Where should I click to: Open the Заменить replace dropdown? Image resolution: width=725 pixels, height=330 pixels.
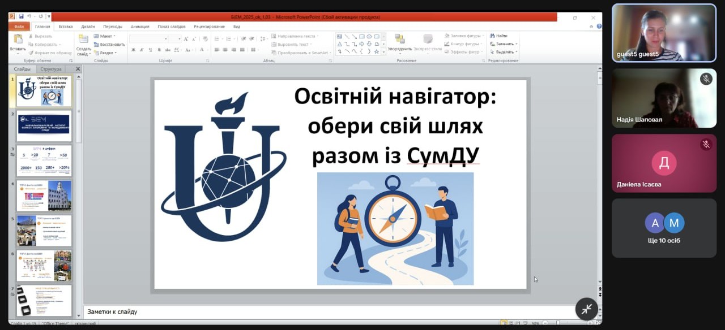[504, 44]
